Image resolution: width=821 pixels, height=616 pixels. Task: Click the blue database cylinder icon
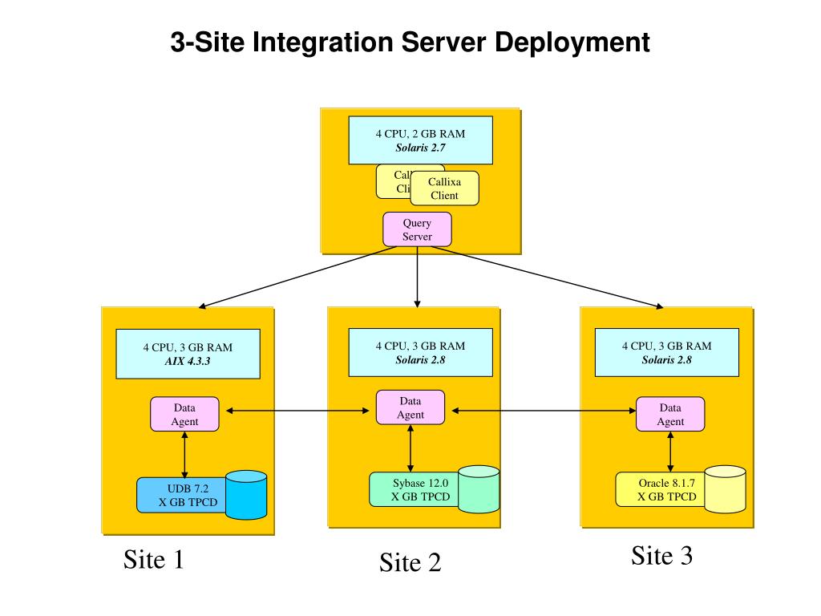click(246, 495)
